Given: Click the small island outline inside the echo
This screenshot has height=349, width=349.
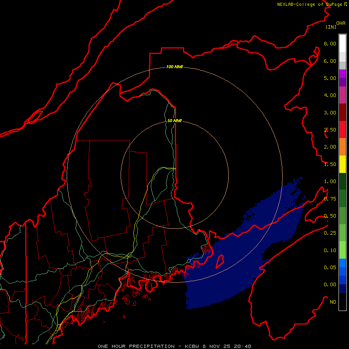Looking at the screenshot, I should tap(220, 261).
